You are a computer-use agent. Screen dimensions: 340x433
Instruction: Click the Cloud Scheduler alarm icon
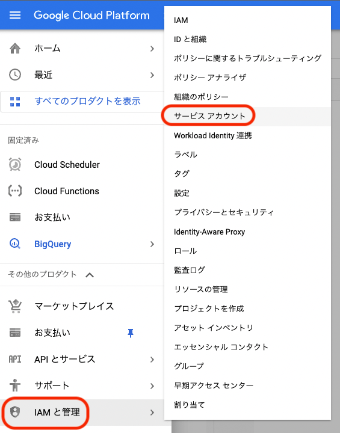point(15,165)
